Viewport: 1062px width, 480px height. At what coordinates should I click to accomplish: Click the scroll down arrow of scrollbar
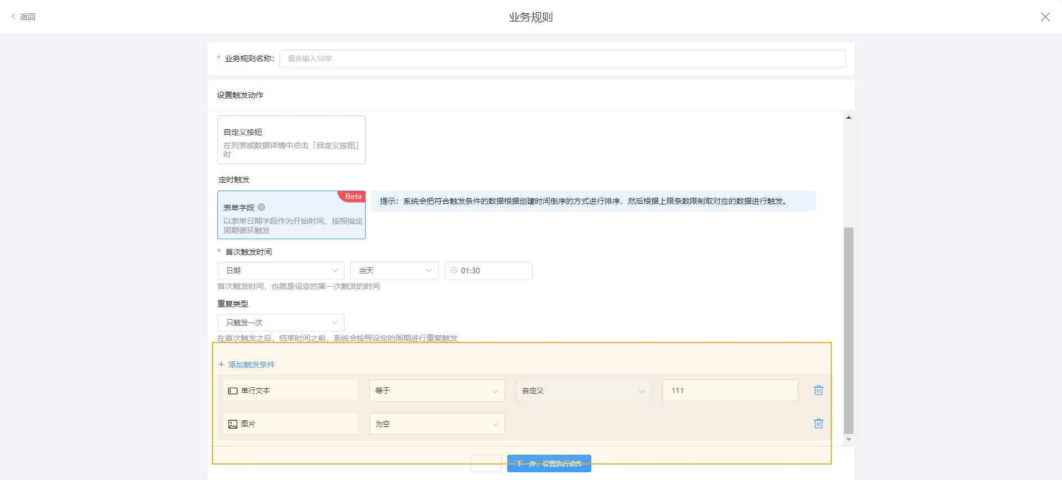coord(848,440)
